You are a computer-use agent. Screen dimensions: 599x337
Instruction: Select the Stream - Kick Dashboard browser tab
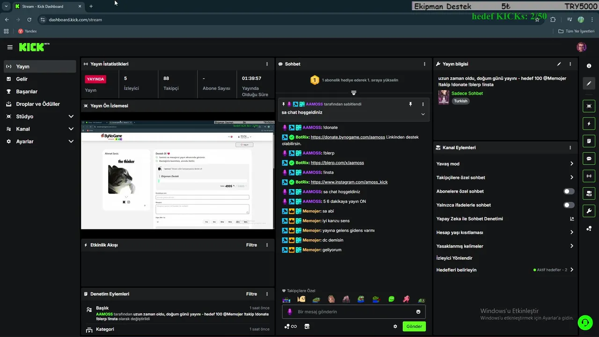48,7
